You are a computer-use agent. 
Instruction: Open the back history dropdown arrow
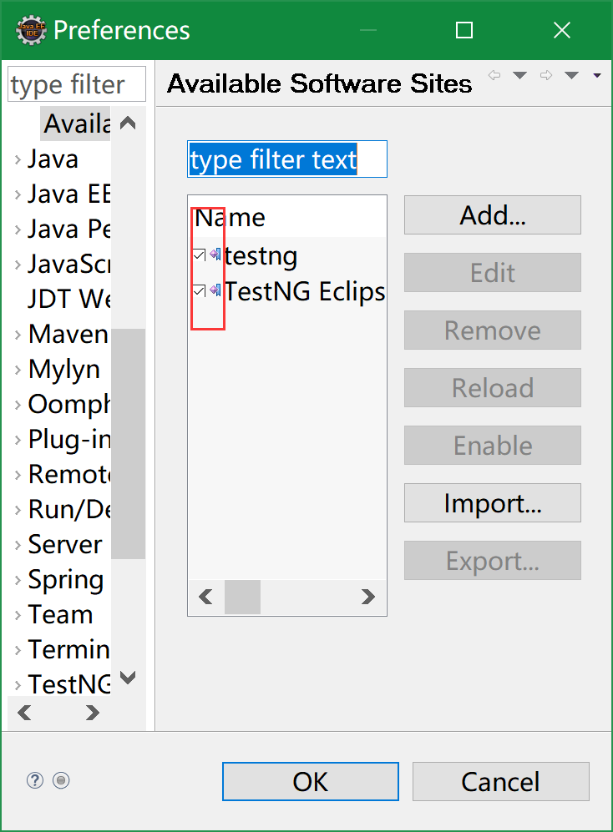point(520,75)
